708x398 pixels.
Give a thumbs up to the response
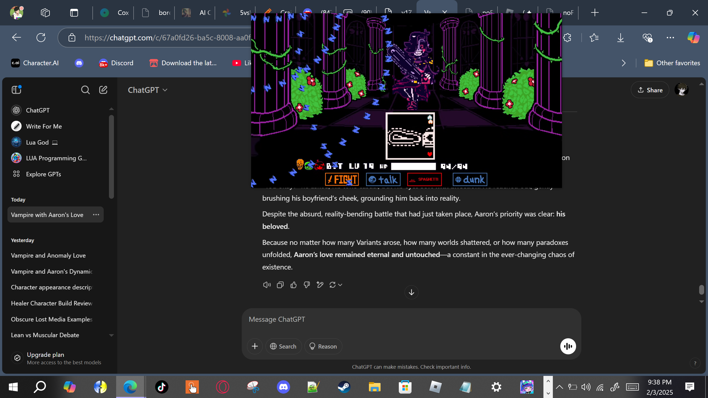[x=293, y=285]
